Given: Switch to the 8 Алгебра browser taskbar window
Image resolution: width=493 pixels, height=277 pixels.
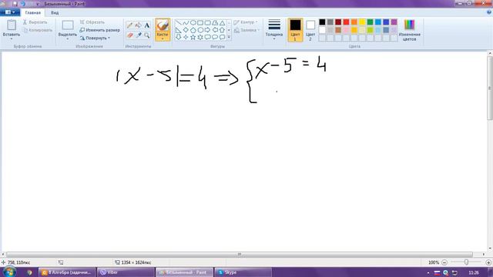Looking at the screenshot, I should tap(67, 272).
